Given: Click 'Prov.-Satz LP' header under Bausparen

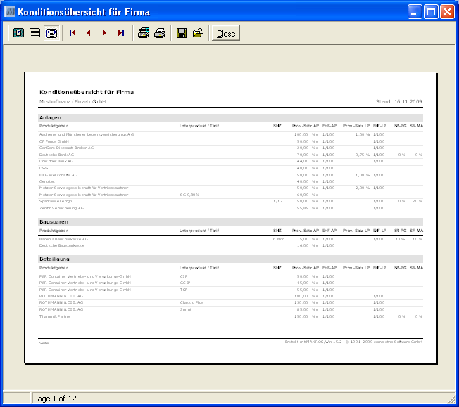Looking at the screenshot, I should (x=356, y=231).
